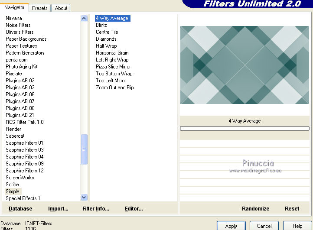Select Zoom Out and Flip filter
Image resolution: width=313 pixels, height=230 pixels.
click(x=114, y=87)
